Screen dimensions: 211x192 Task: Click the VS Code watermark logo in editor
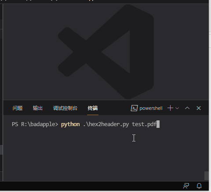106,52
